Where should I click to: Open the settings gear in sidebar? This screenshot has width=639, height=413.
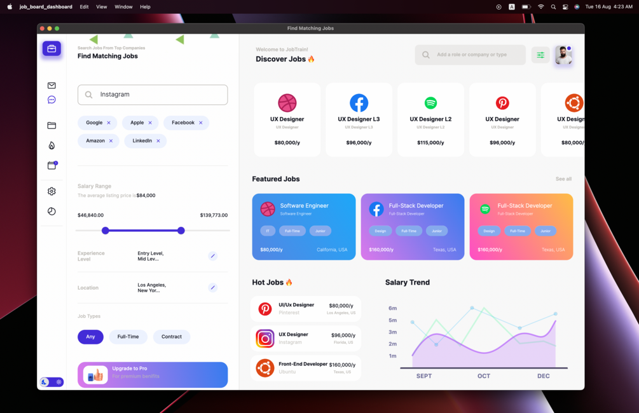coord(52,191)
